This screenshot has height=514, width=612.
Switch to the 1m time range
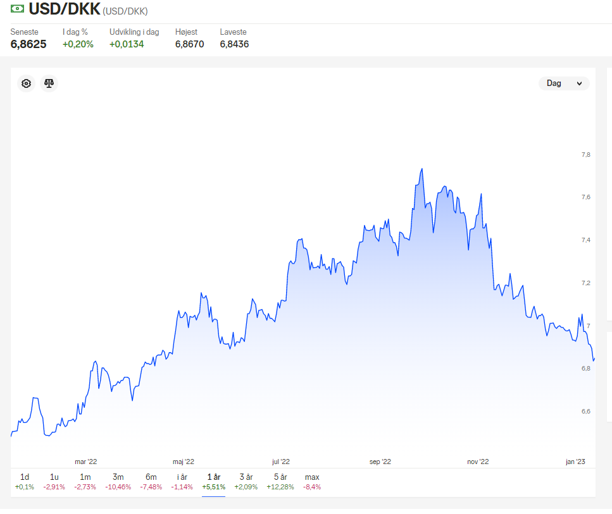click(85, 482)
